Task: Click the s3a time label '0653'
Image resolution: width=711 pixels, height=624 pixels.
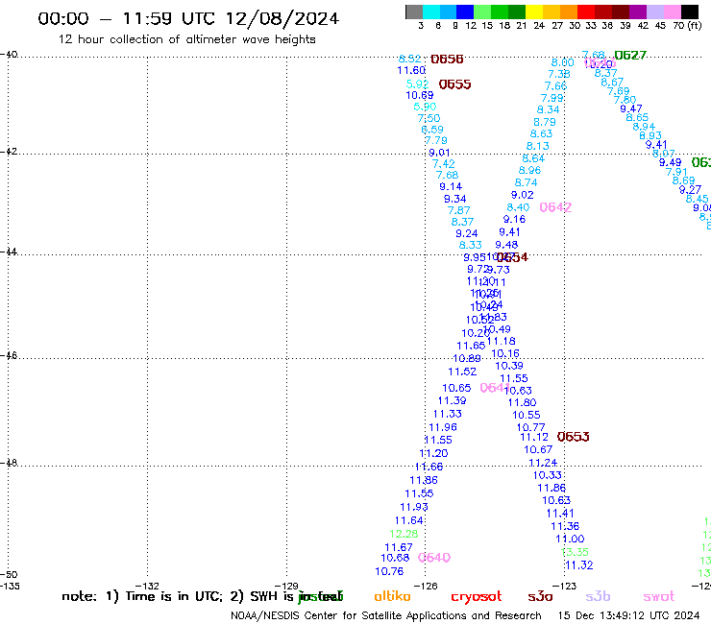Action: click(574, 437)
